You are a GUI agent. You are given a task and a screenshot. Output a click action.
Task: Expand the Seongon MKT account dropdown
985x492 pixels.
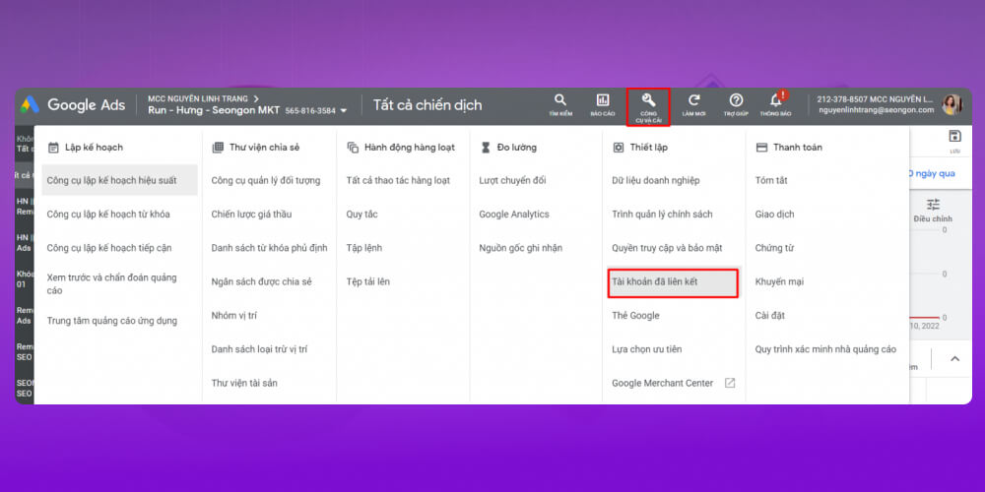click(344, 111)
